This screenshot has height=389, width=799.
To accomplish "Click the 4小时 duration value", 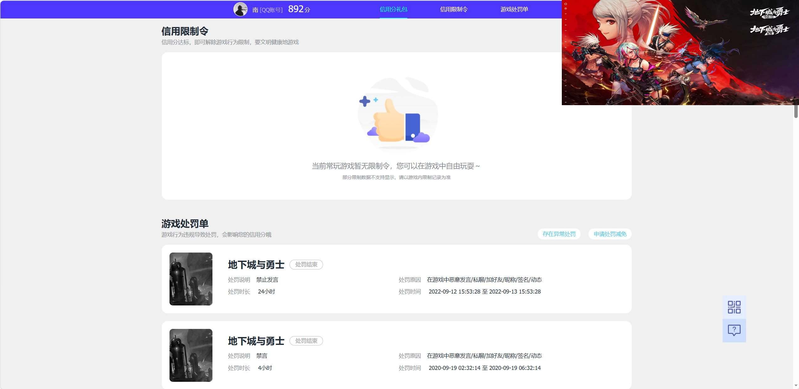I will click(x=265, y=368).
